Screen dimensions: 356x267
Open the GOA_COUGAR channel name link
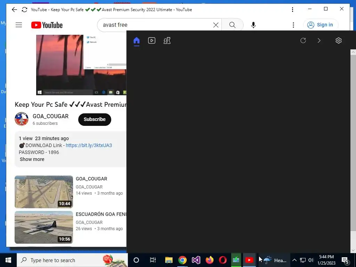(50, 116)
